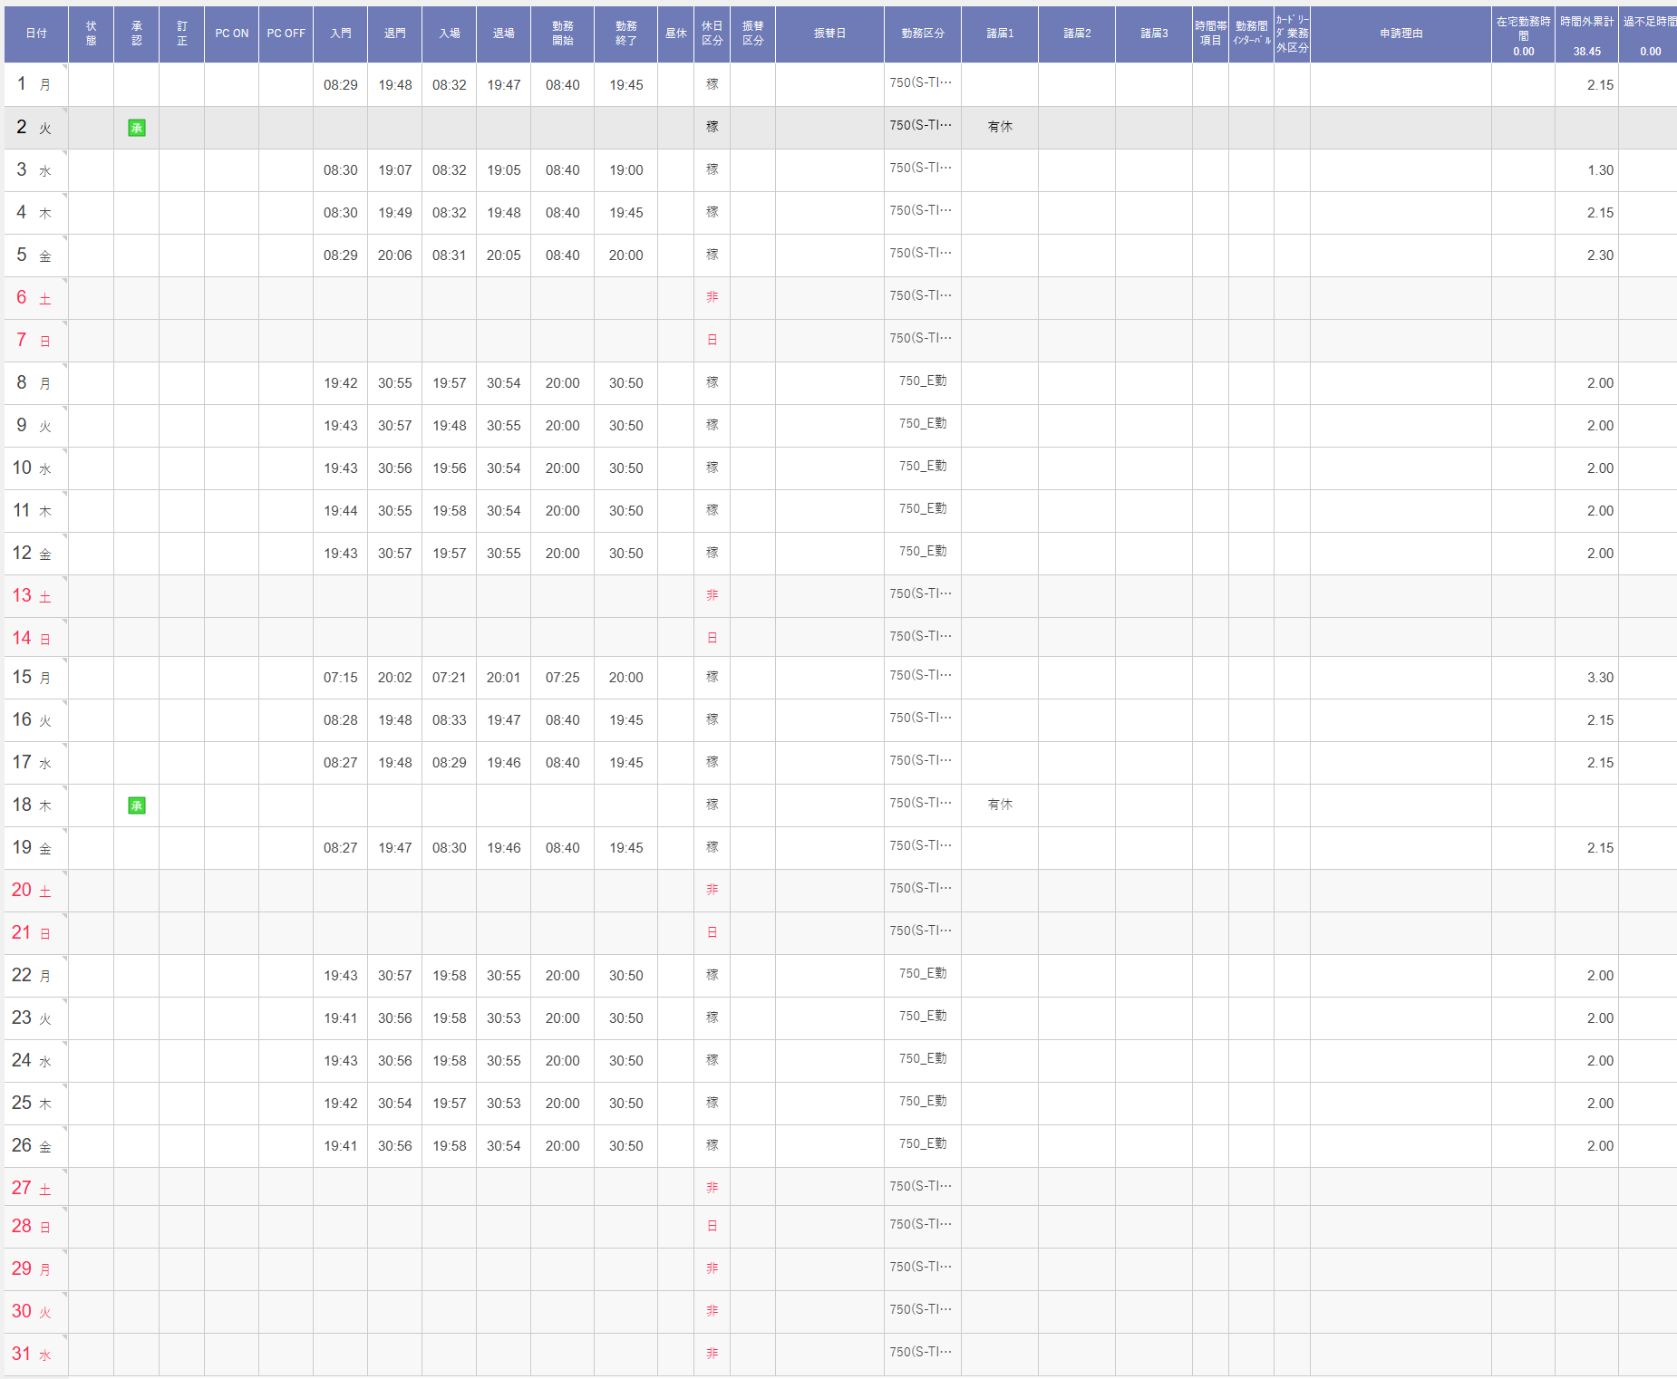
Task: Click 有休 entry on day 18 row
Action: click(1000, 805)
